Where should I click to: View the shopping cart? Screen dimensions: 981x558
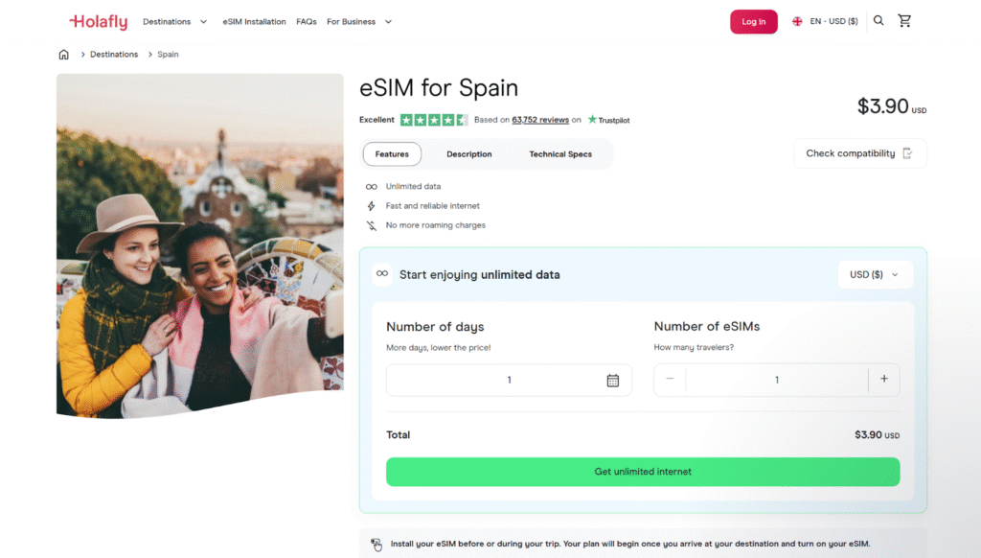(x=904, y=20)
